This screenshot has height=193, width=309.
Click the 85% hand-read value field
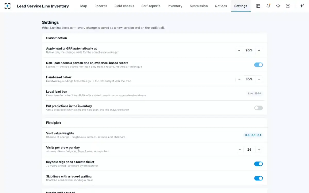(249, 79)
